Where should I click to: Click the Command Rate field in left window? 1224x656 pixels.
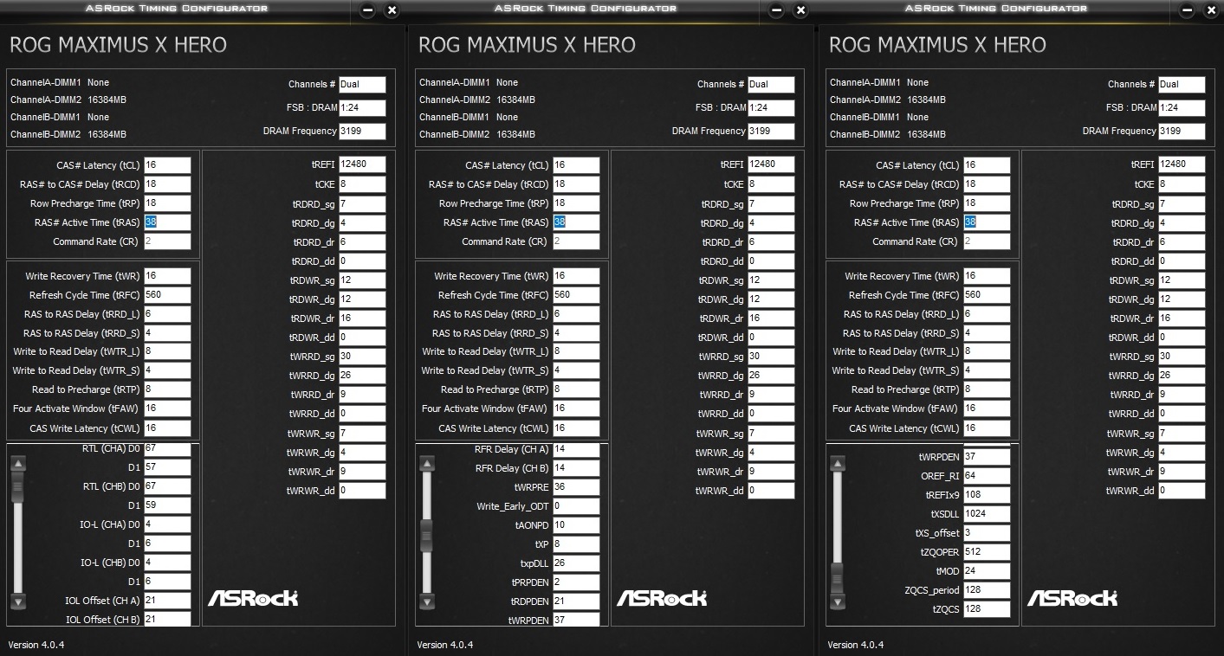coord(167,241)
